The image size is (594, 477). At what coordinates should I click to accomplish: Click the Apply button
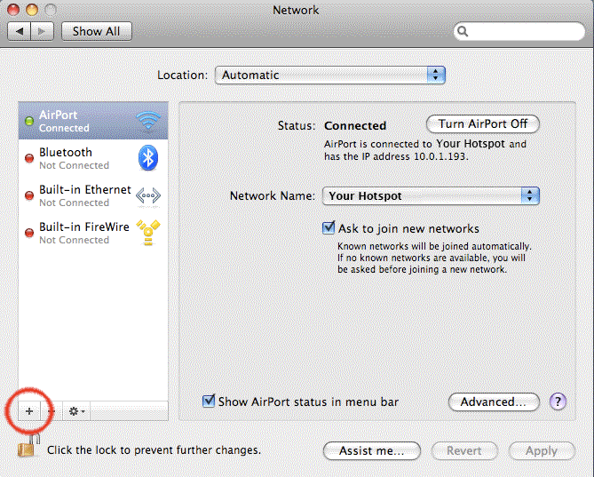[542, 450]
